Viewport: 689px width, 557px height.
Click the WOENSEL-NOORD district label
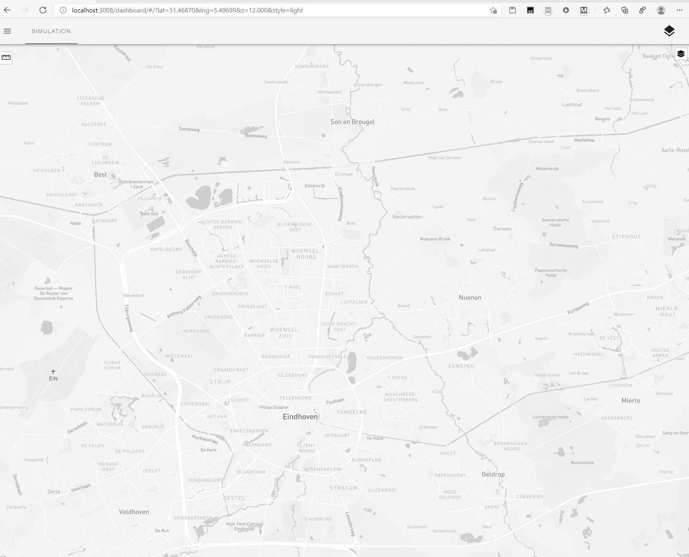click(307, 254)
